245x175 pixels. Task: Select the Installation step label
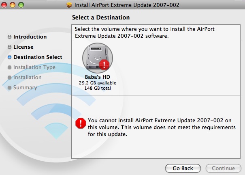click(x=28, y=78)
